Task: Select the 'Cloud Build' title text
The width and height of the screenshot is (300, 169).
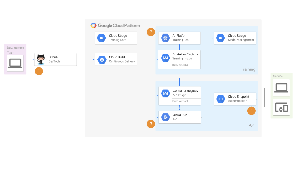Action: pos(117,57)
